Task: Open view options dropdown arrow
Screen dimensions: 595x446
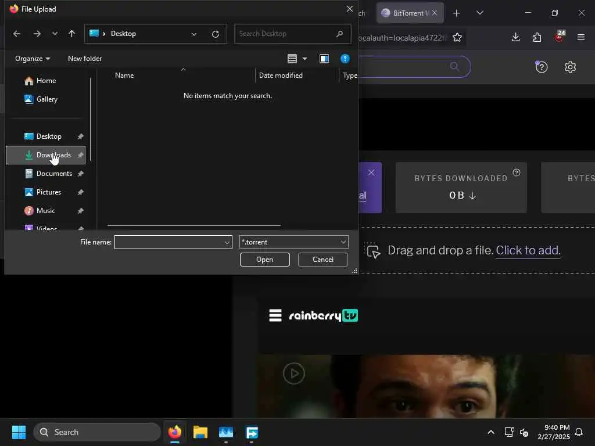Action: coord(304,59)
